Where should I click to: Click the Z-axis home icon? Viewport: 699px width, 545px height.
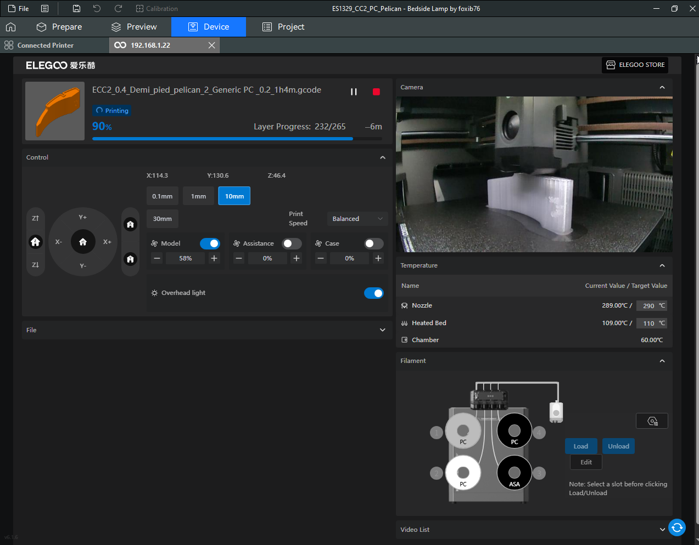pyautogui.click(x=36, y=242)
